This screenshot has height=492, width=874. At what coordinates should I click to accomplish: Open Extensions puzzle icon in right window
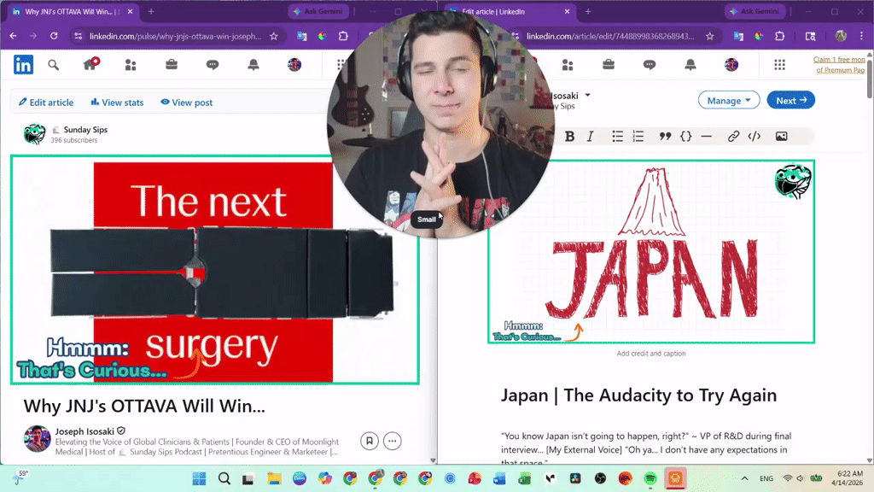pos(780,36)
